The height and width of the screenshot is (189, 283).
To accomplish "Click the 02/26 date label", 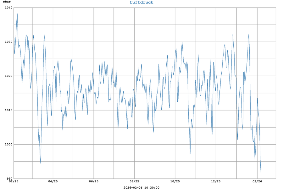I will [257, 181].
